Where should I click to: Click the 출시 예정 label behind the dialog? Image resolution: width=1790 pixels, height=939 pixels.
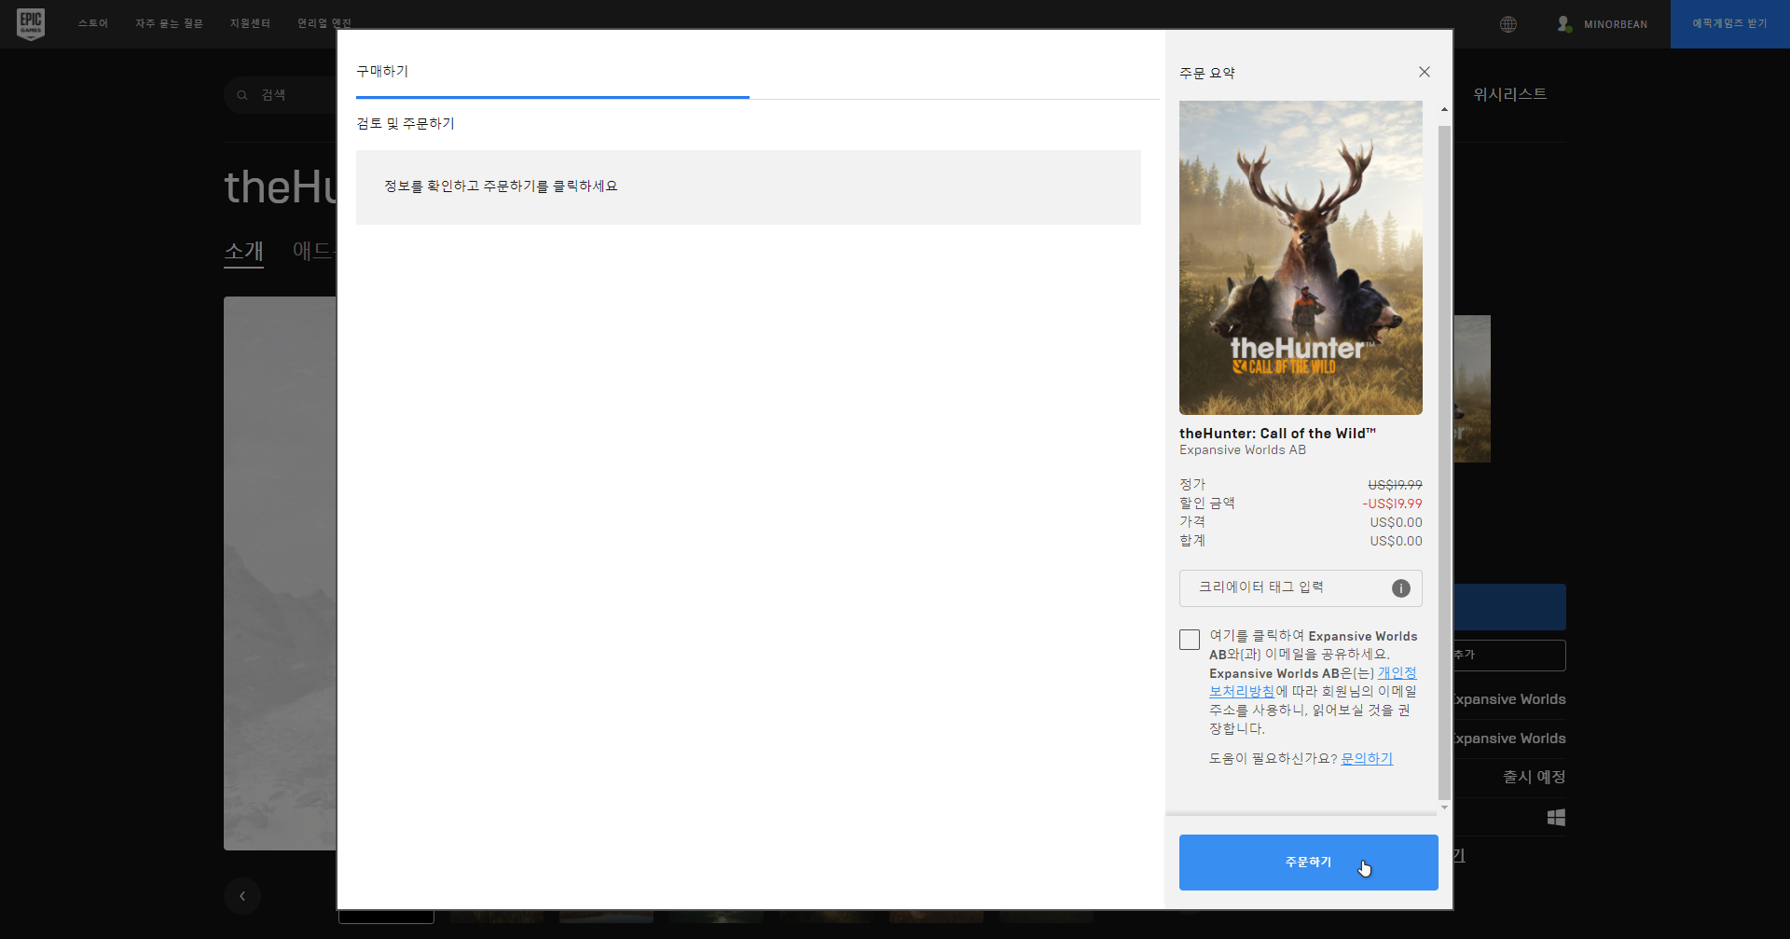pos(1534,777)
